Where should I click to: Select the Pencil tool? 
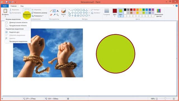coord(51,11)
